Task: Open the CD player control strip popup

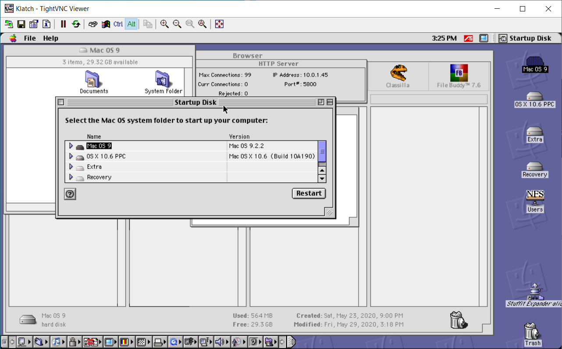Action: 239,342
